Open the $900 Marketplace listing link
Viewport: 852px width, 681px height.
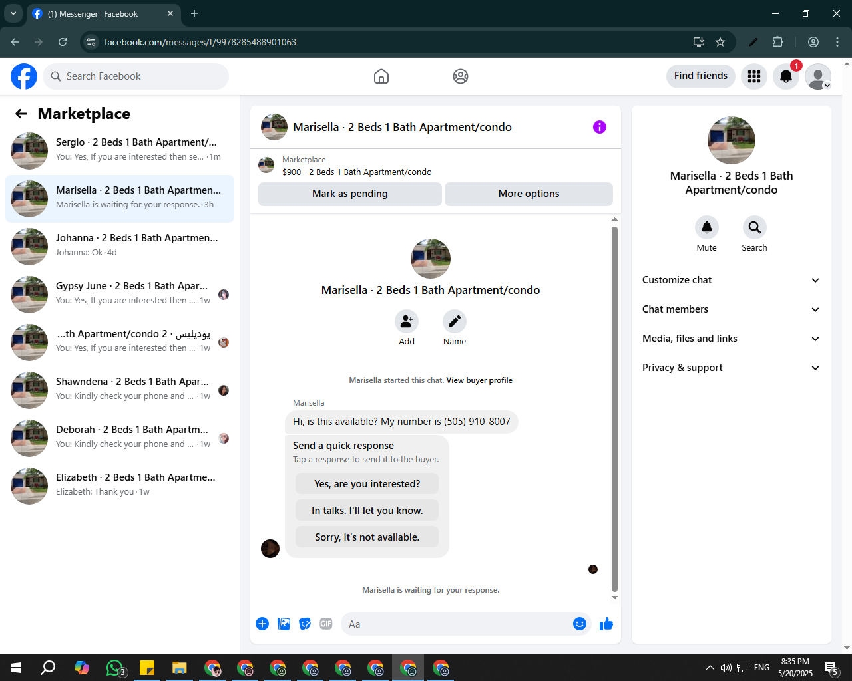tap(357, 172)
